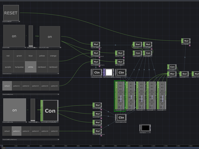Select the fixture Container node
199x149 pixels.
tap(121, 72)
